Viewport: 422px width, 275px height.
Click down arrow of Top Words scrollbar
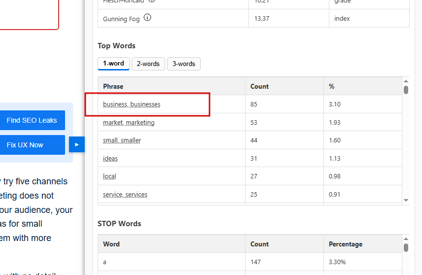(x=406, y=200)
